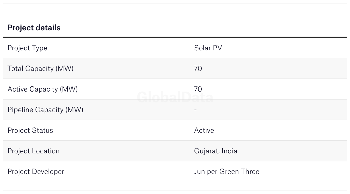Click the Solar PV value

[208, 48]
